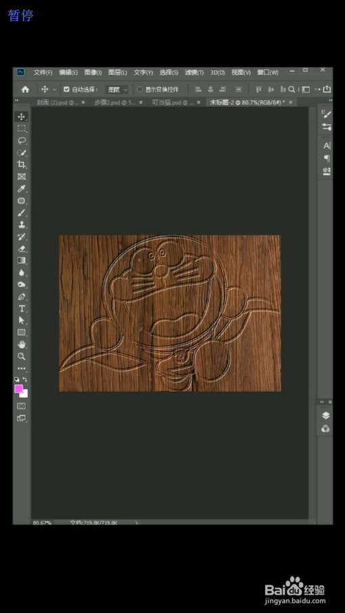Open the workspace switcher icon
This screenshot has width=345, height=613.
point(306,89)
